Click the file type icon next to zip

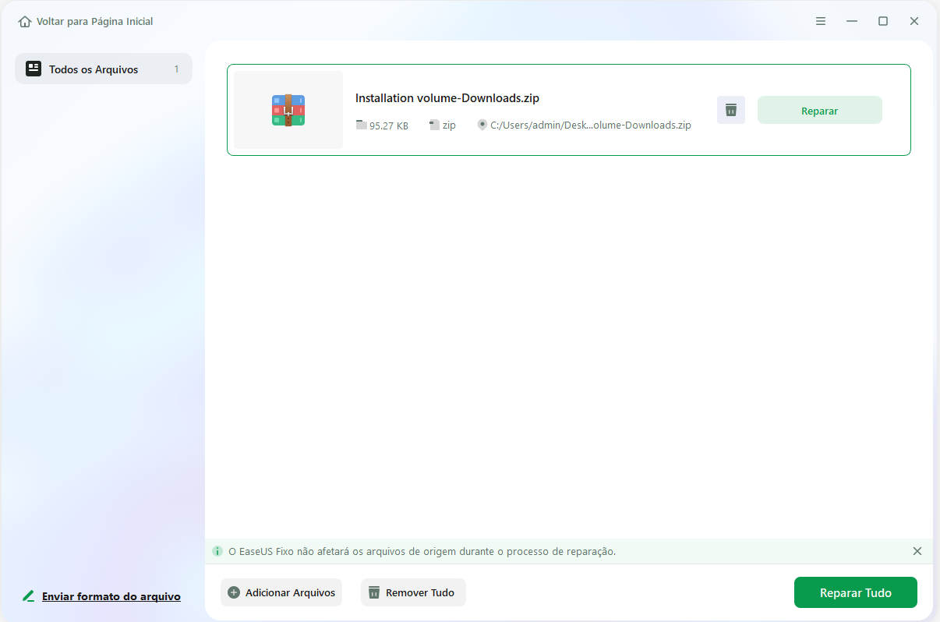pyautogui.click(x=434, y=125)
